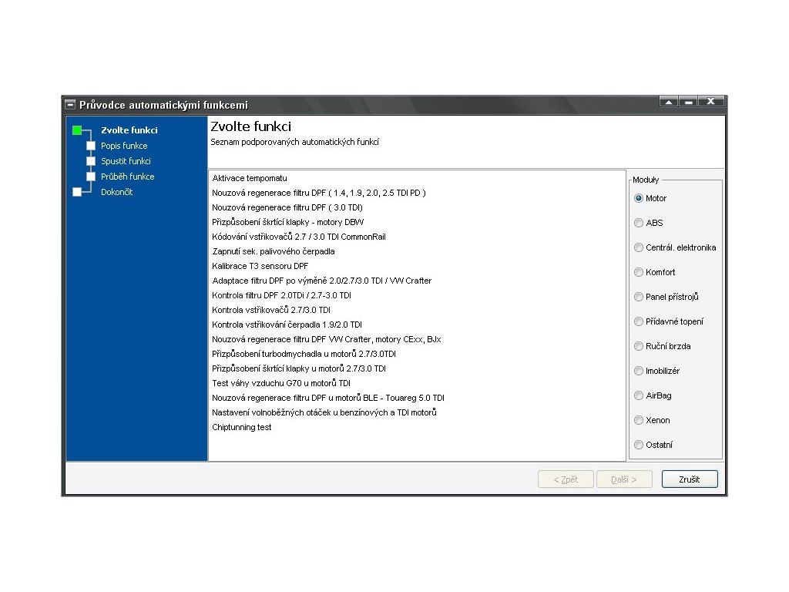This screenshot has height=592, width=789.
Task: Select the ABS module radio button
Action: point(639,223)
